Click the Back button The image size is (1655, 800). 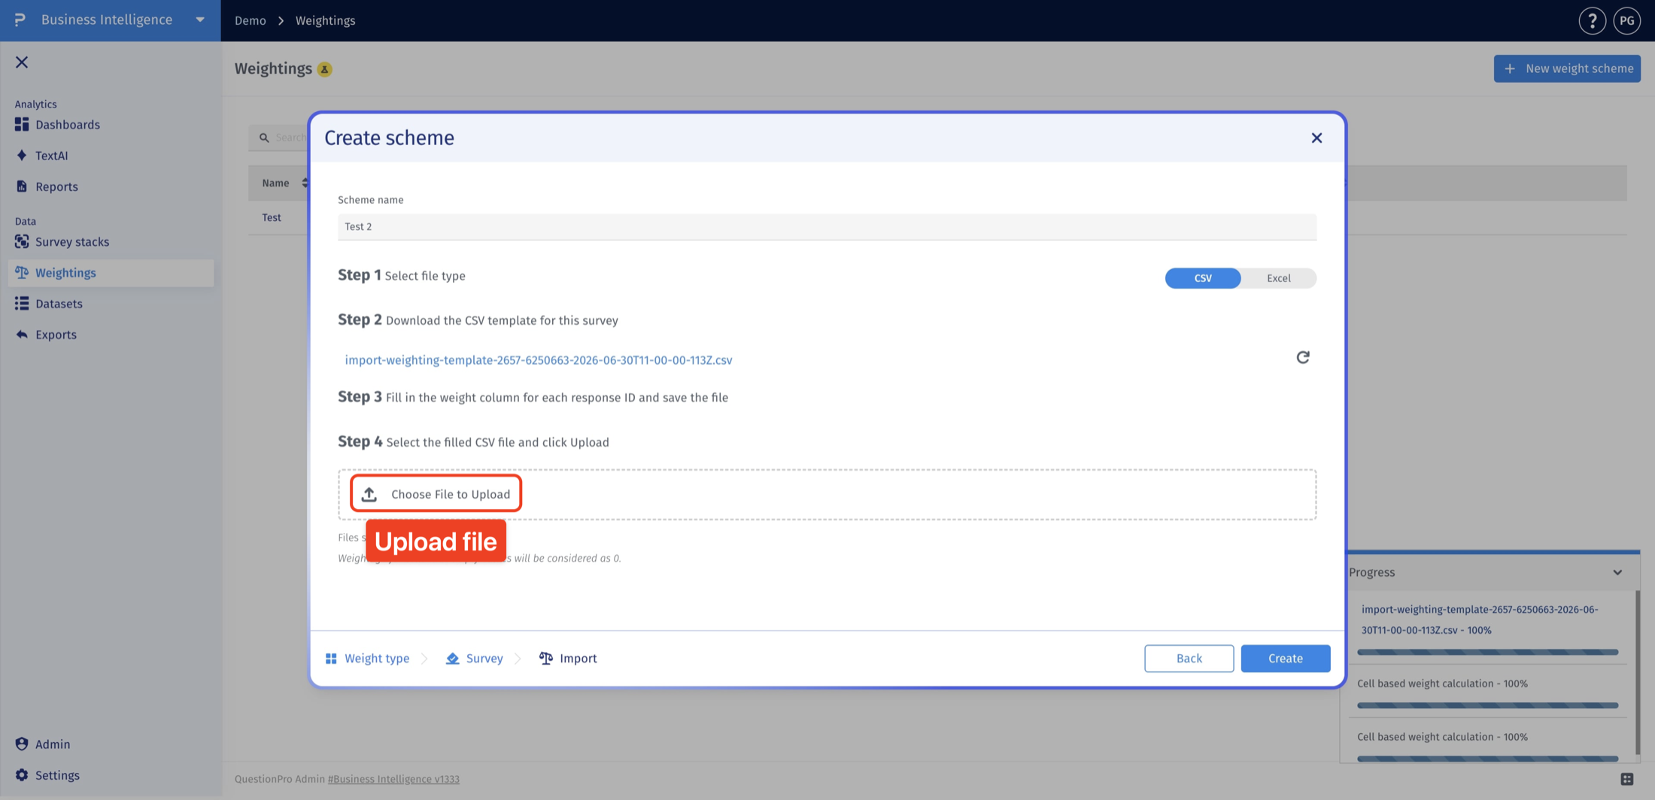click(1189, 658)
